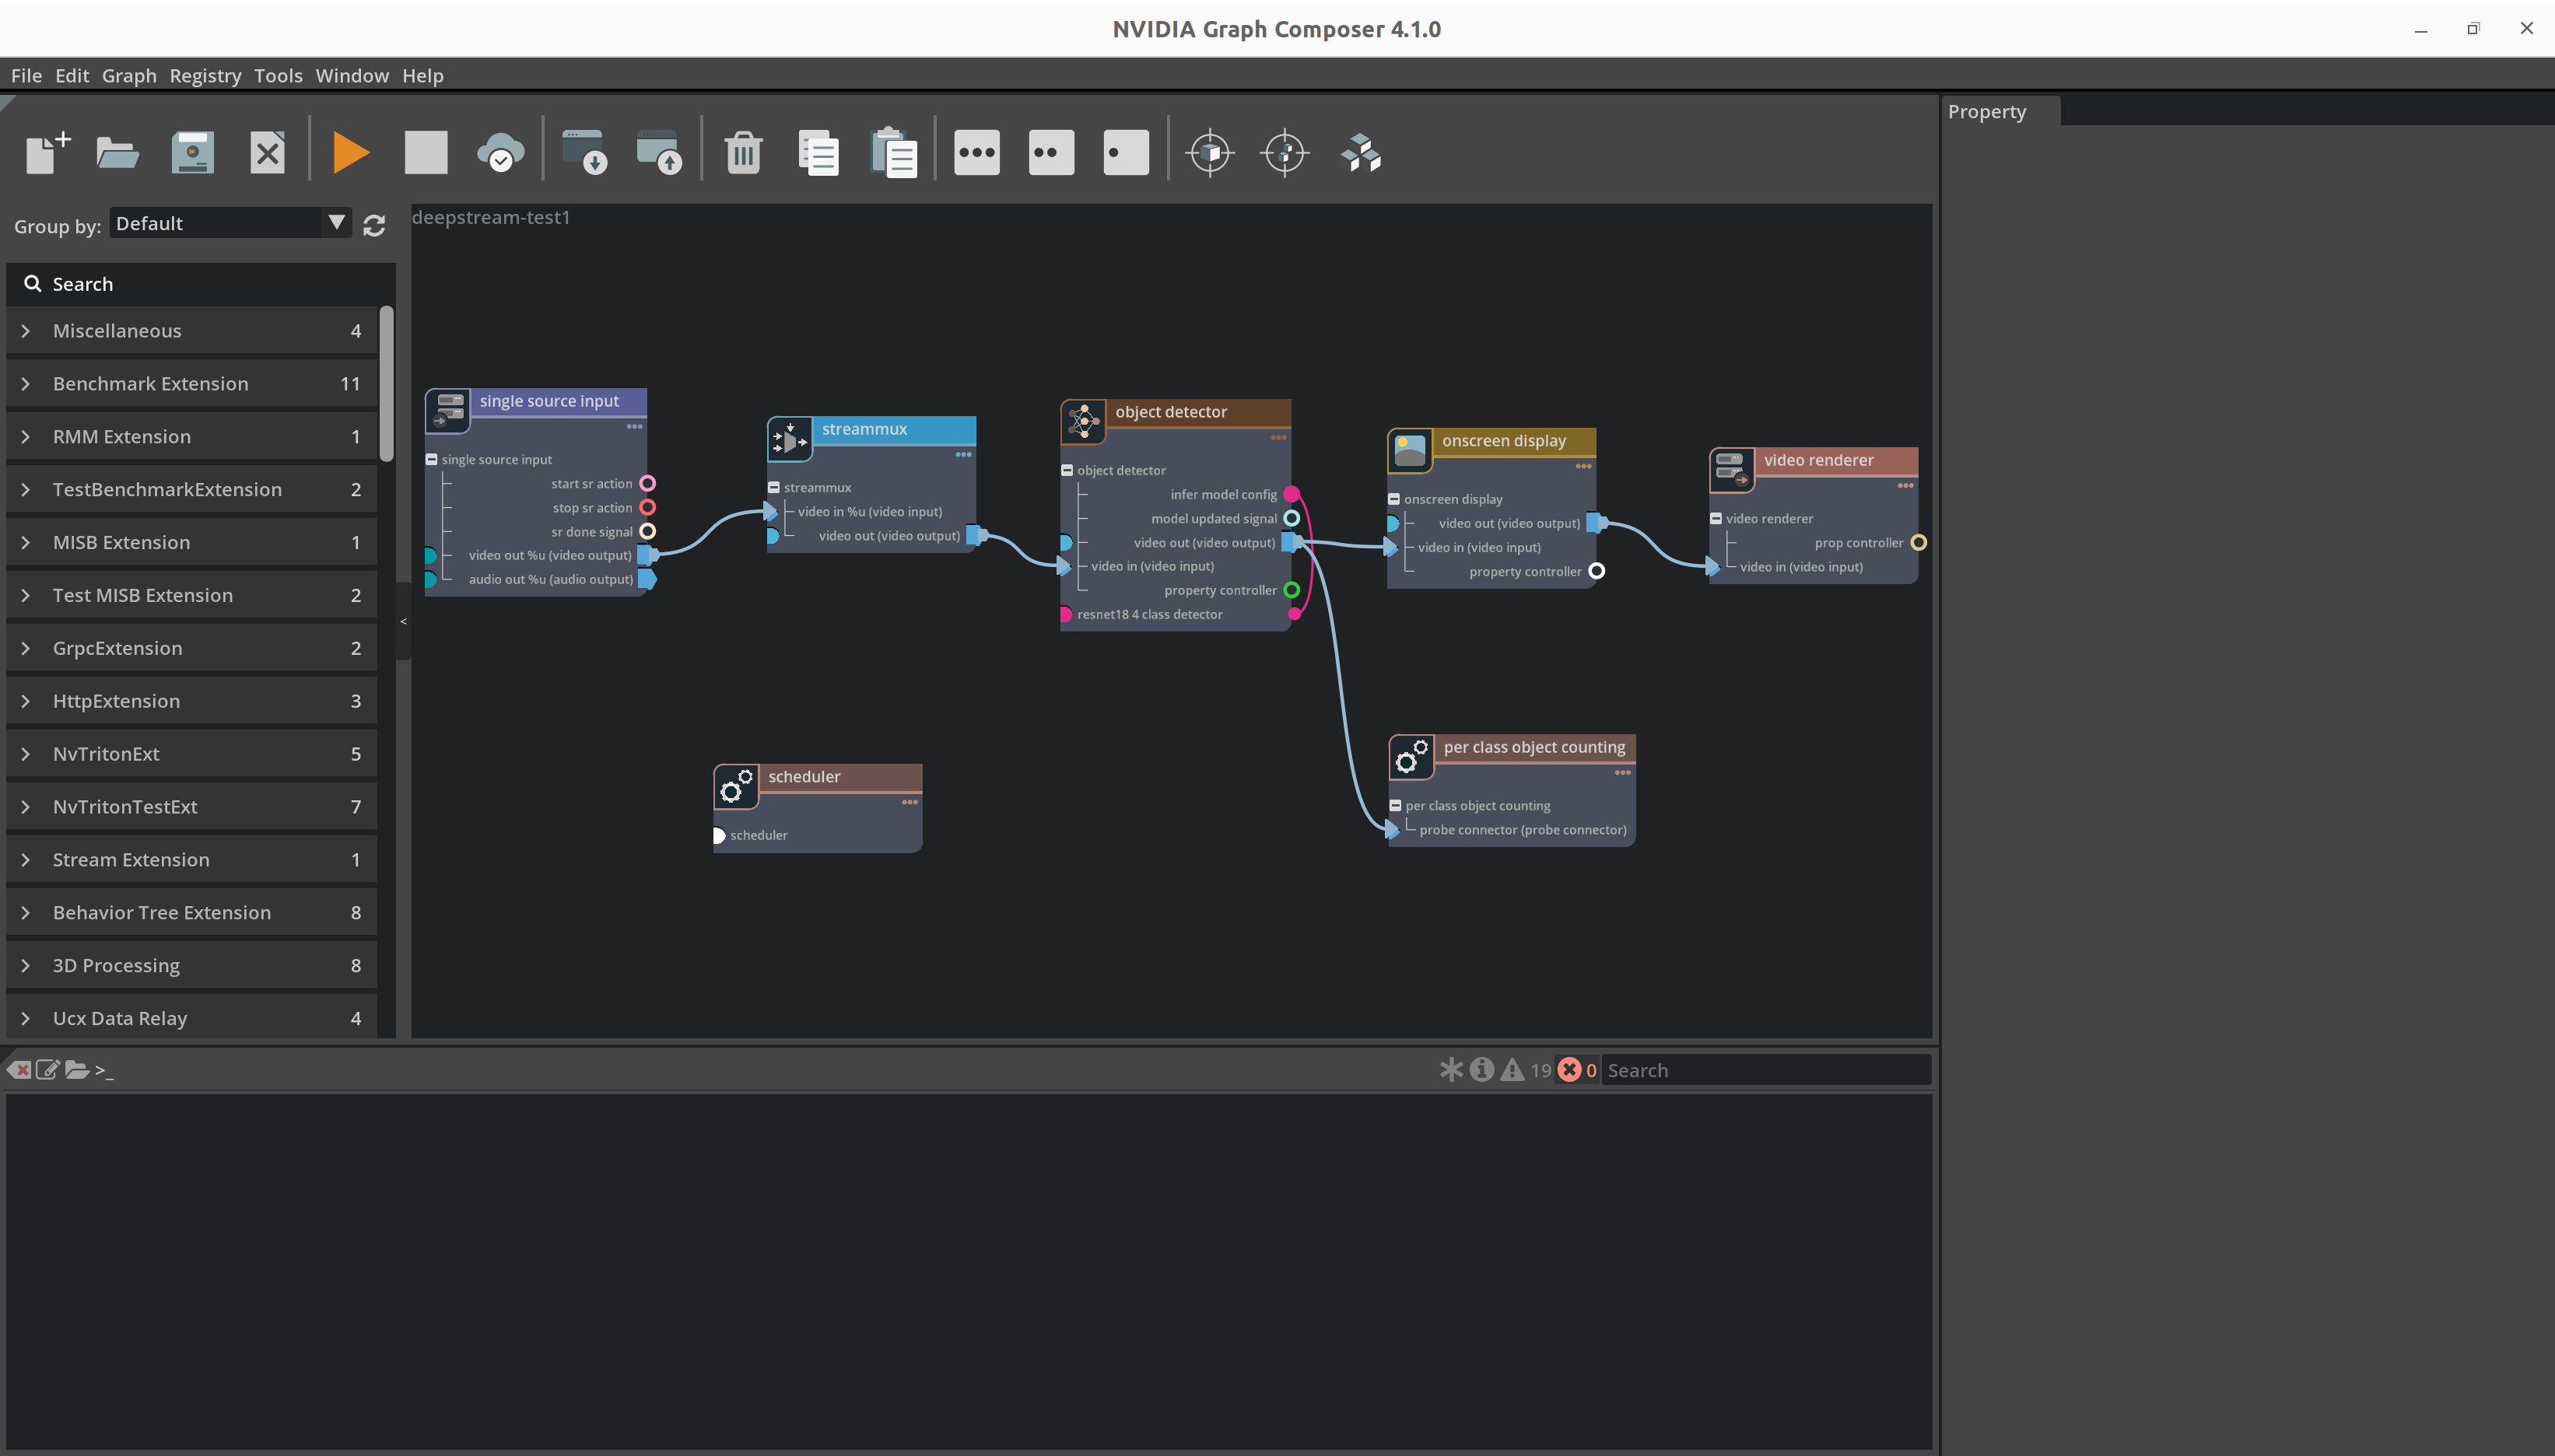The width and height of the screenshot is (2555, 1456).
Task: Click the target/crosshair focus icon
Action: [x=1211, y=152]
